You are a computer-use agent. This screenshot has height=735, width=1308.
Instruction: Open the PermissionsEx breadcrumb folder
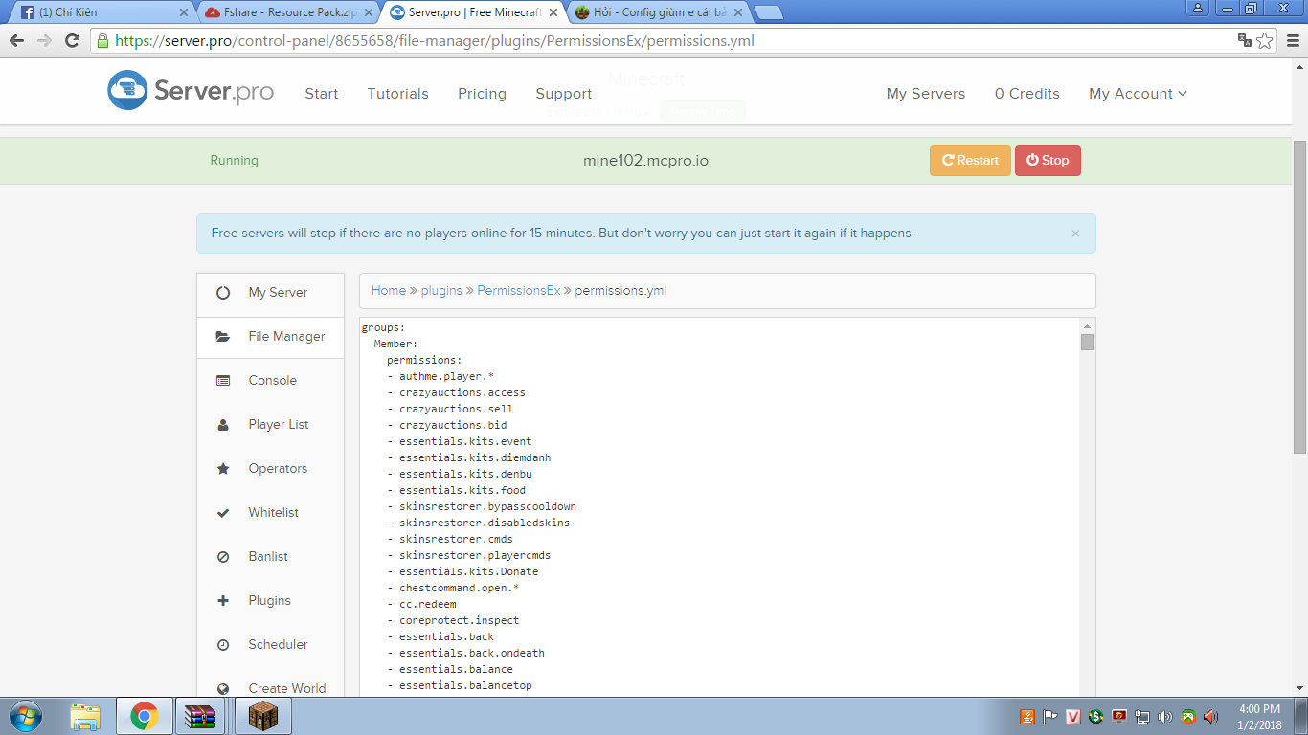coord(519,291)
